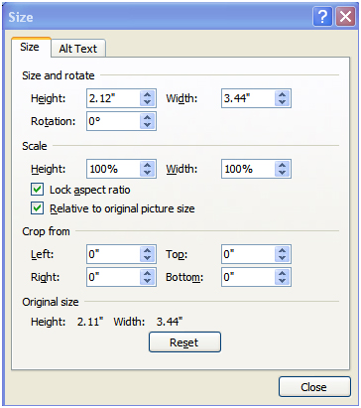
Task: Uncheck Lock aspect ratio
Action: click(37, 190)
